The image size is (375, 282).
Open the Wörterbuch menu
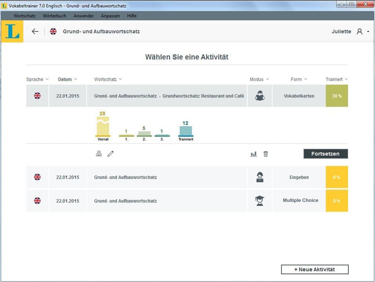pyautogui.click(x=54, y=16)
